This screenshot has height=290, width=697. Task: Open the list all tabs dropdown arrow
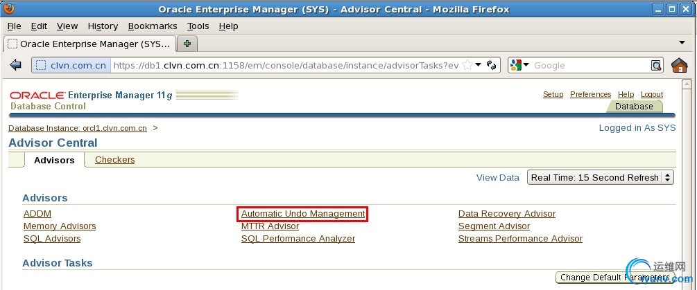(682, 43)
